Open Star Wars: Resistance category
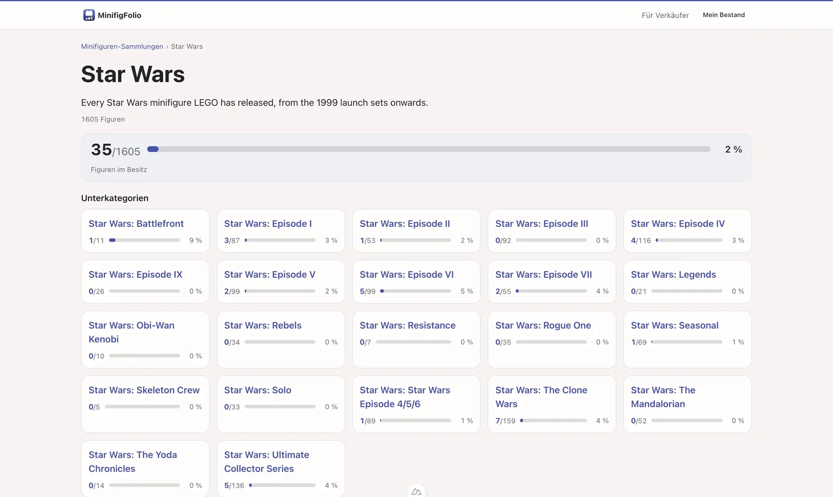This screenshot has height=497, width=833. pyautogui.click(x=416, y=340)
